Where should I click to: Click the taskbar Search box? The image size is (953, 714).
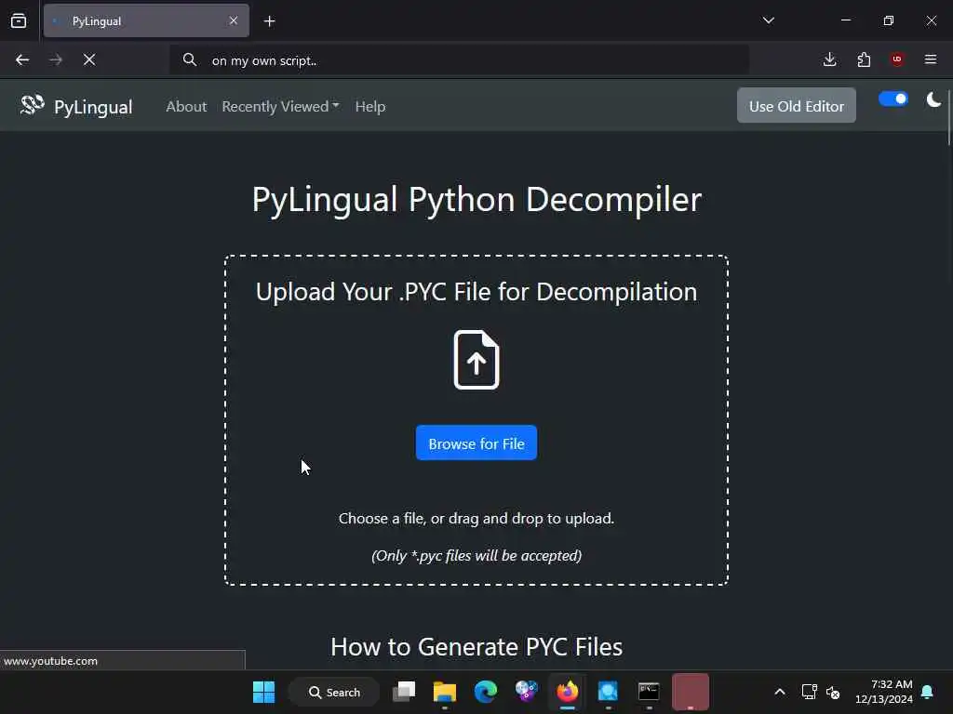[x=334, y=692]
